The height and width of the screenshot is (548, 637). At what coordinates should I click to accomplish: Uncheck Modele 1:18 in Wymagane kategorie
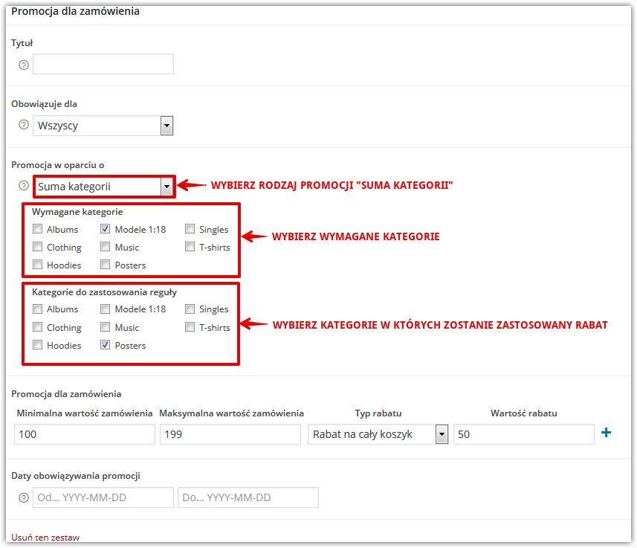(106, 229)
